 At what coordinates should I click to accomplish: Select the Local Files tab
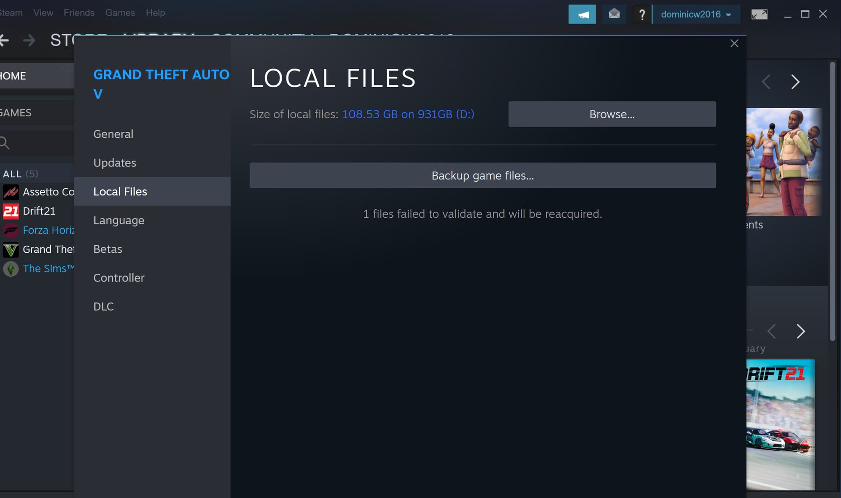152,191
